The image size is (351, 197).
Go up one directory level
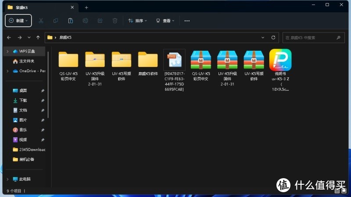point(38,38)
